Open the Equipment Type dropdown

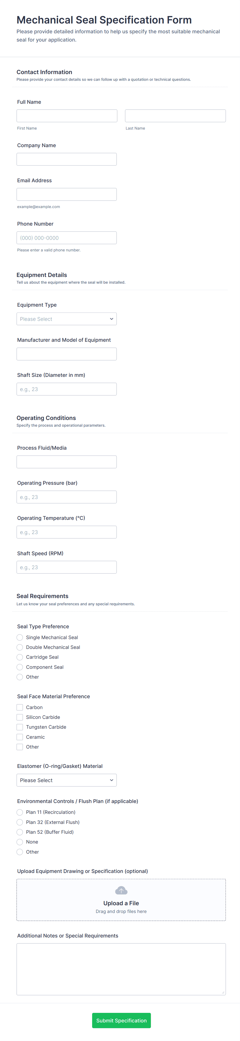point(67,319)
